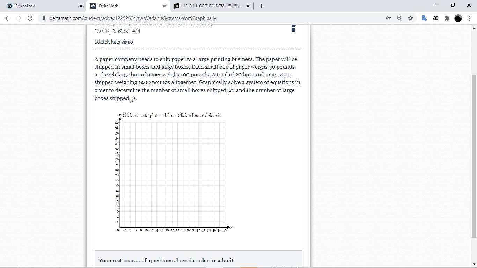This screenshot has width=477, height=268.
Task: Bookmark this page with the star
Action: tap(411, 18)
